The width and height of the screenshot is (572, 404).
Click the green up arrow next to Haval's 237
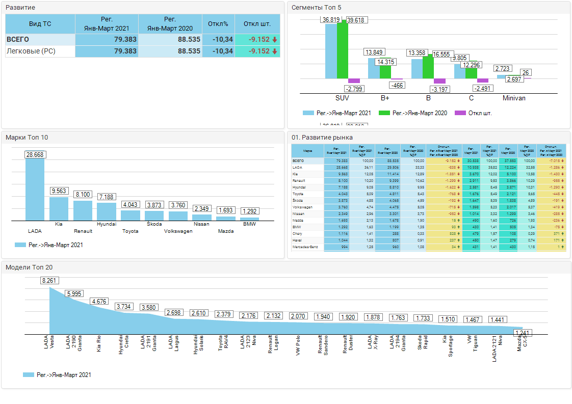pos(459,239)
